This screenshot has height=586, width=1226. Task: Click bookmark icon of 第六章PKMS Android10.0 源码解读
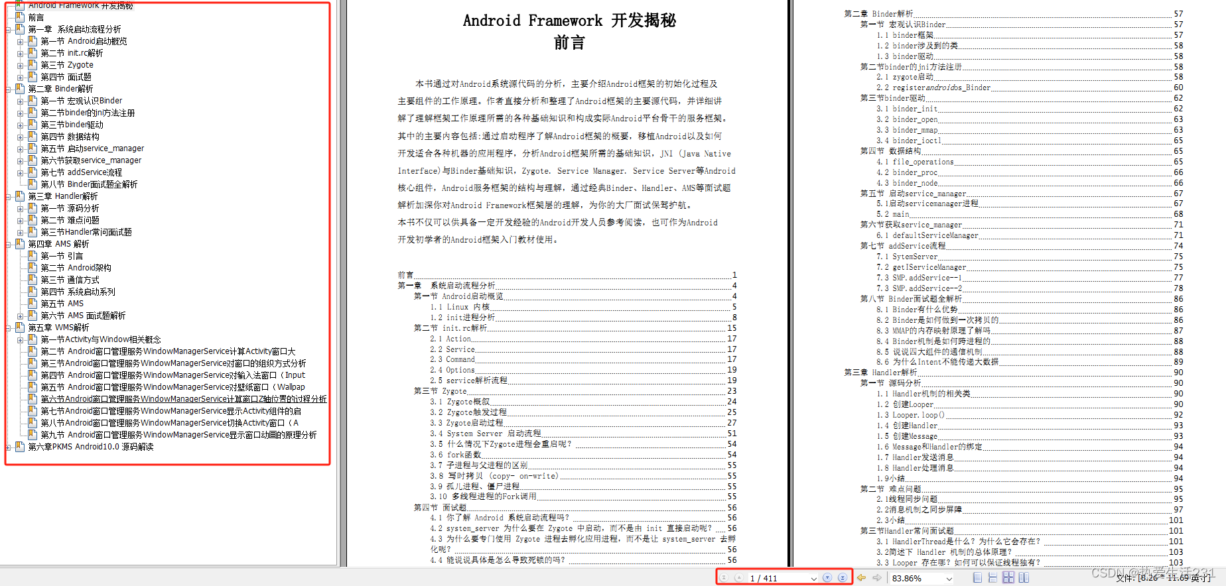20,447
